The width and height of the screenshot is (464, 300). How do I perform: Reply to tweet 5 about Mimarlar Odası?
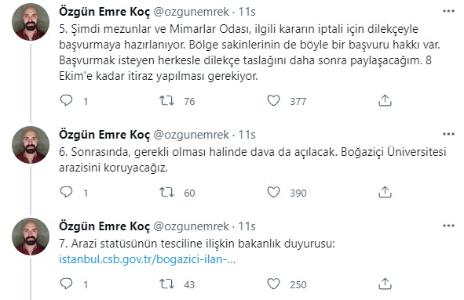(66, 100)
